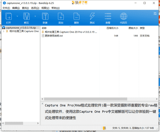Open the 帮助(H) menu
Image resolution: width=160 pixels, height=132 pixels.
pos(56,8)
